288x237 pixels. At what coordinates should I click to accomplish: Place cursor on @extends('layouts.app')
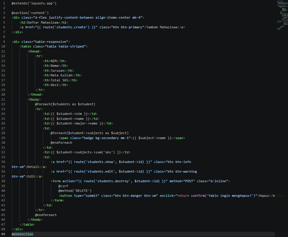(x=34, y=3)
